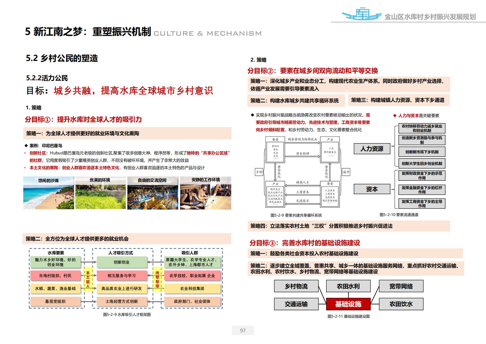Image resolution: width=486 pixels, height=344 pixels.
Task: Click the case label 案例：印尼巴厘岛
Action: tap(46, 146)
